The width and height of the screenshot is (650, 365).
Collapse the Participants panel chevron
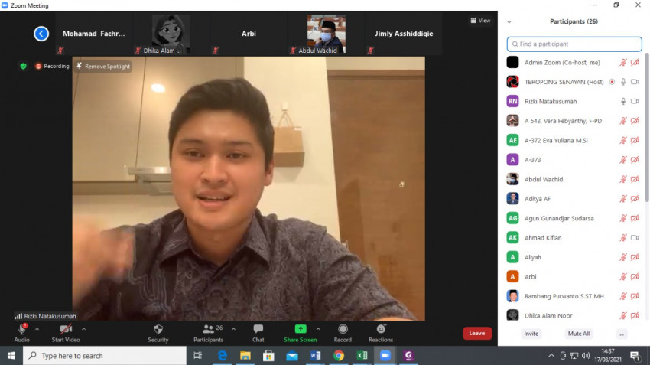pos(509,22)
